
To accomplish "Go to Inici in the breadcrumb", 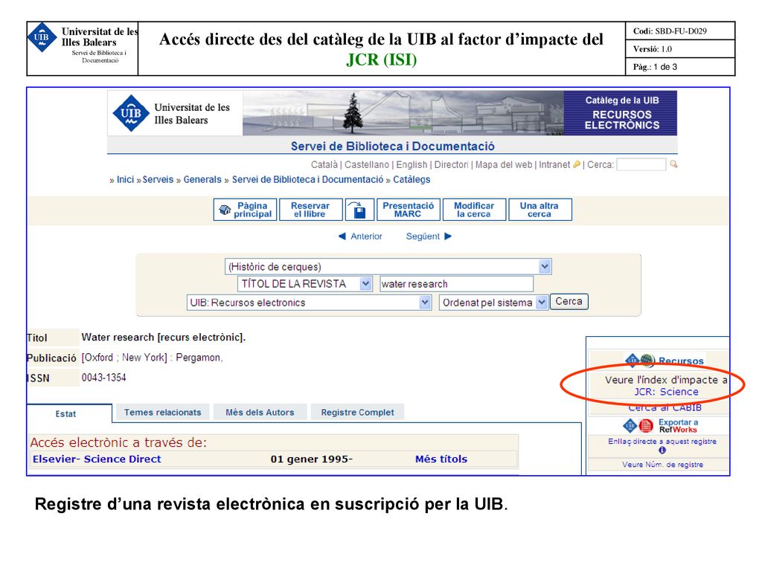I will (x=125, y=180).
